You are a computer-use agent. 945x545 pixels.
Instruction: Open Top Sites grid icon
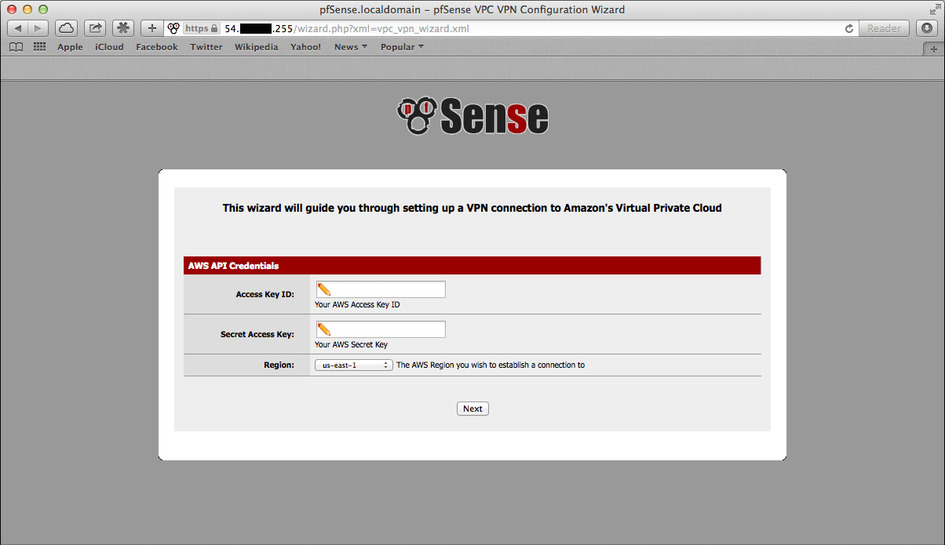coord(39,47)
